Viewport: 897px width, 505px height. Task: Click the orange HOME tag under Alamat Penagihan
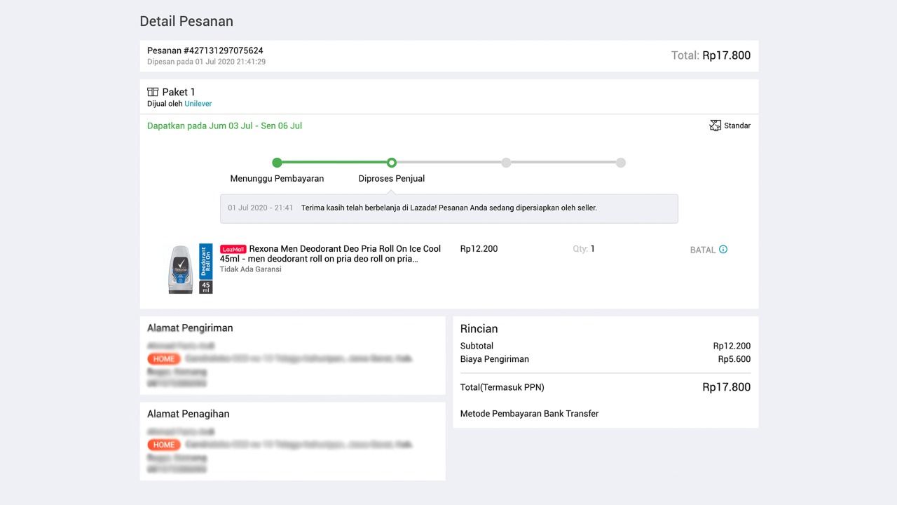(164, 445)
